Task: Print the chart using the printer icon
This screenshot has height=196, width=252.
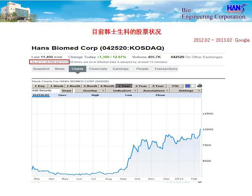Action: click(200, 86)
